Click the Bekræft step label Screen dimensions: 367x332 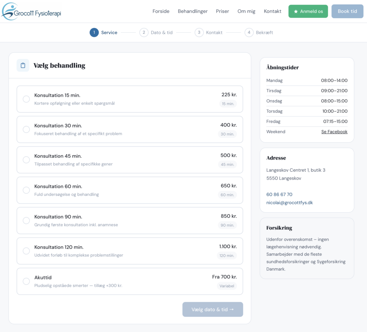point(264,33)
